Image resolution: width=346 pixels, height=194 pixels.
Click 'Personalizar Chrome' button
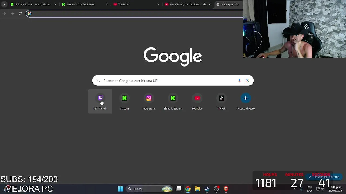324,177
